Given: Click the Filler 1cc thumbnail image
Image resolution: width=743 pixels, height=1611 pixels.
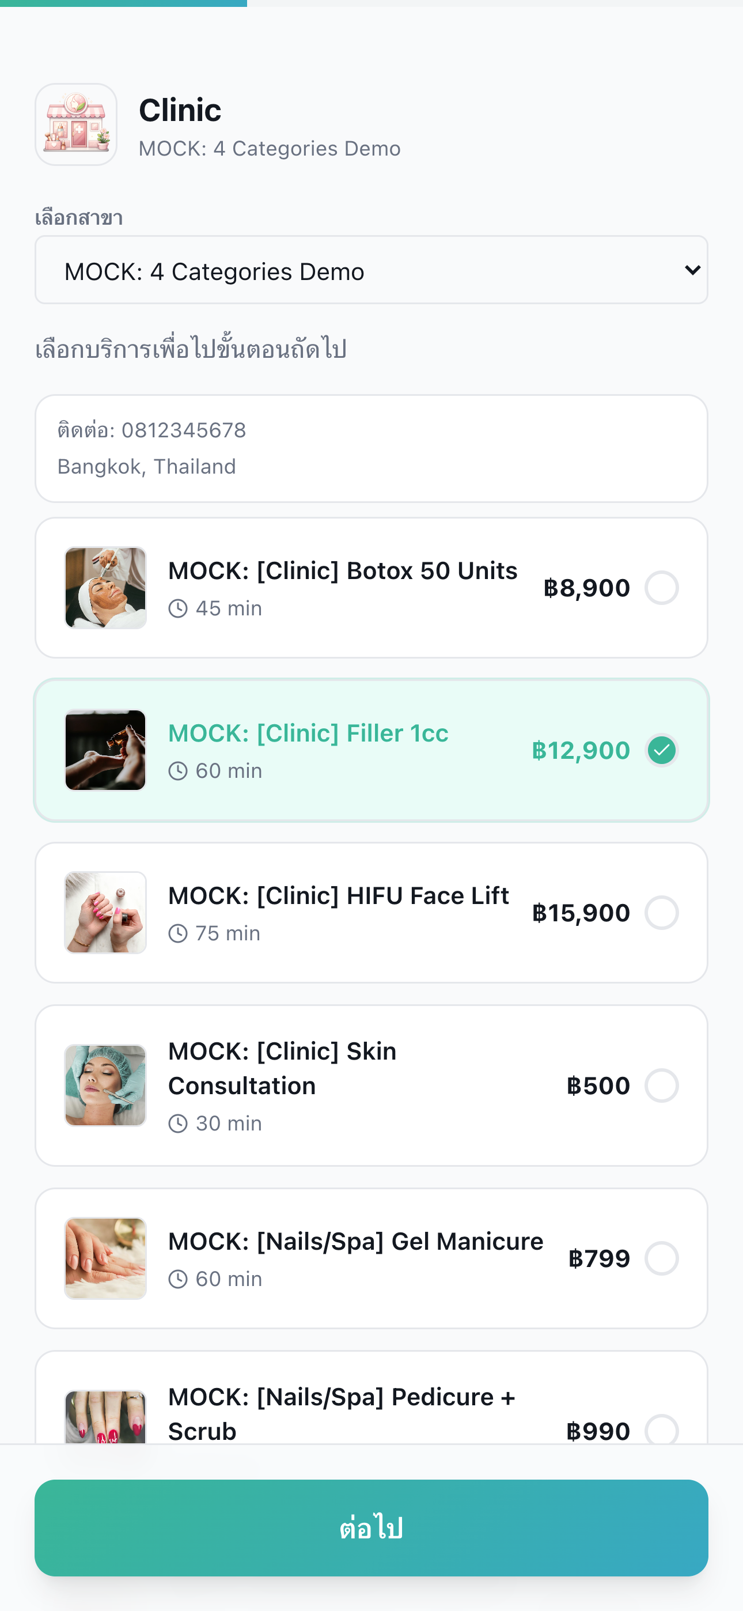Looking at the screenshot, I should pos(106,750).
